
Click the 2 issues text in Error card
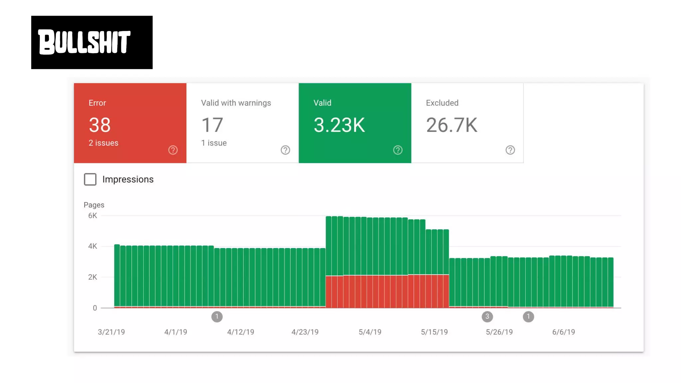[103, 143]
